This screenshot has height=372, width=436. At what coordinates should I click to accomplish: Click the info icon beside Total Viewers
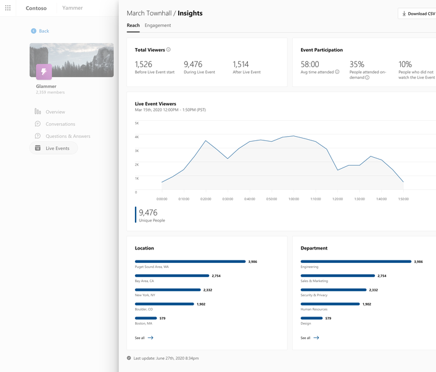[x=168, y=50]
